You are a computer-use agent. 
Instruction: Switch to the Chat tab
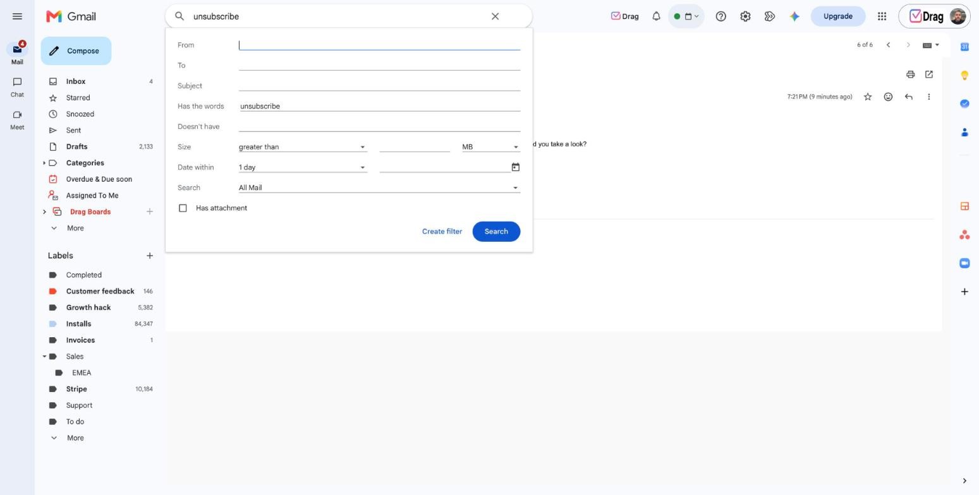tap(17, 87)
